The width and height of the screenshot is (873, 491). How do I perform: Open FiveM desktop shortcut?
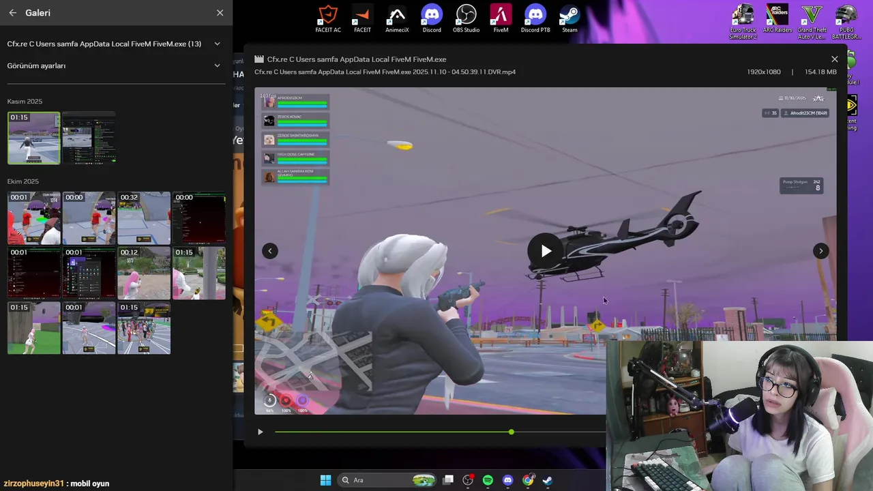501,19
